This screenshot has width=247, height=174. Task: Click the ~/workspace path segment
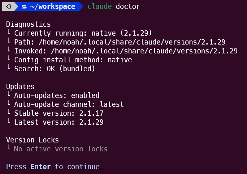pos(52,7)
